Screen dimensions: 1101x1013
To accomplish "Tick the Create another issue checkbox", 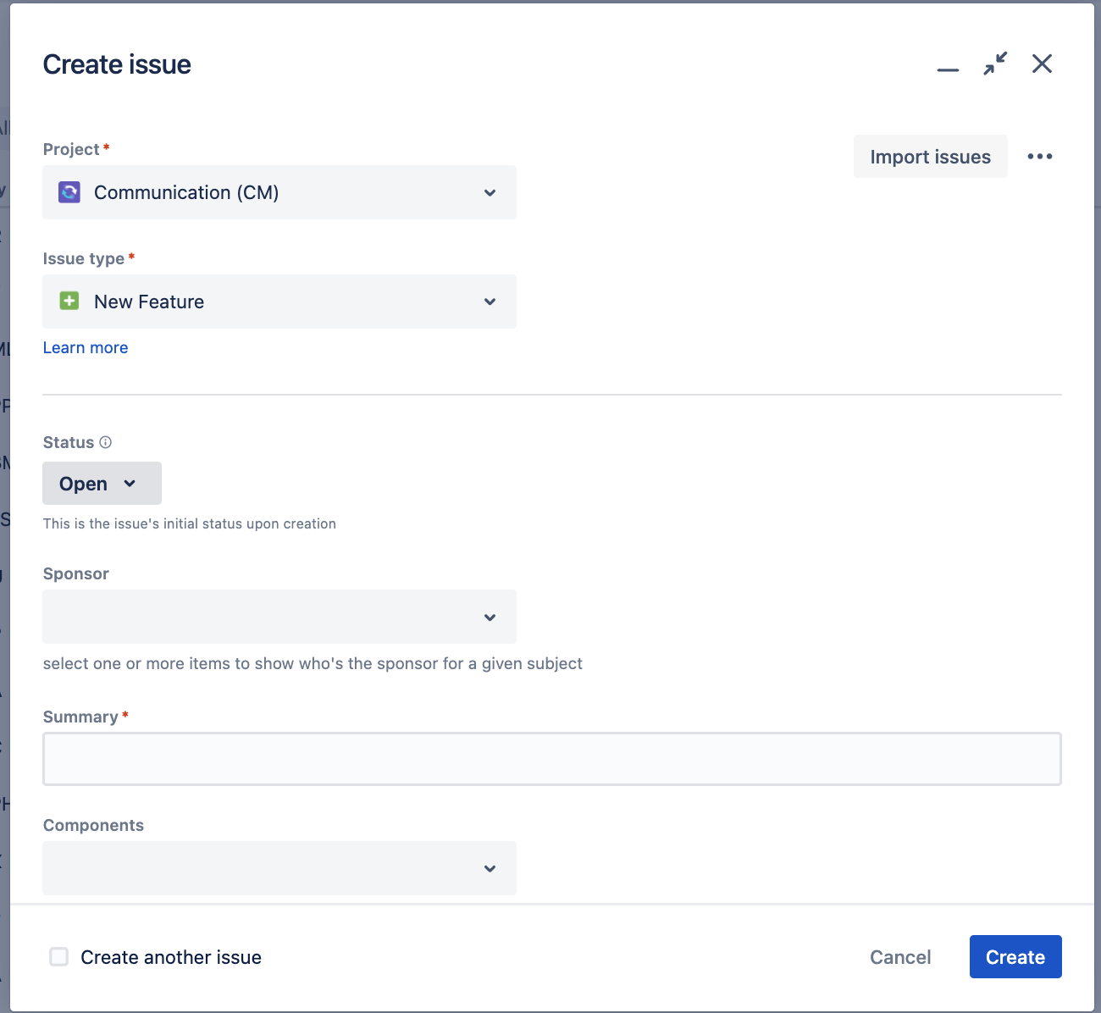I will [x=58, y=957].
